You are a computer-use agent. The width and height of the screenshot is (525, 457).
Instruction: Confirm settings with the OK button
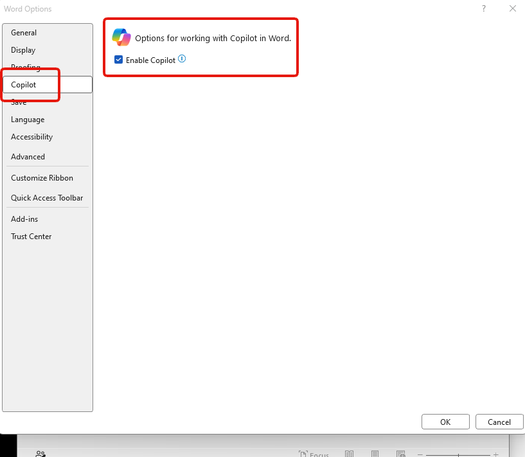[445, 422]
